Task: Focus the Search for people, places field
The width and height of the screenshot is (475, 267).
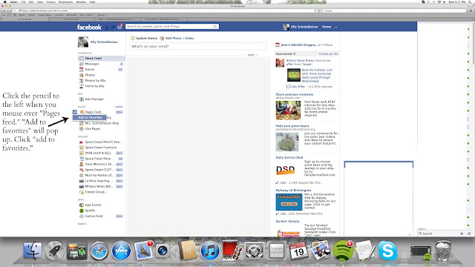Action: [170, 27]
